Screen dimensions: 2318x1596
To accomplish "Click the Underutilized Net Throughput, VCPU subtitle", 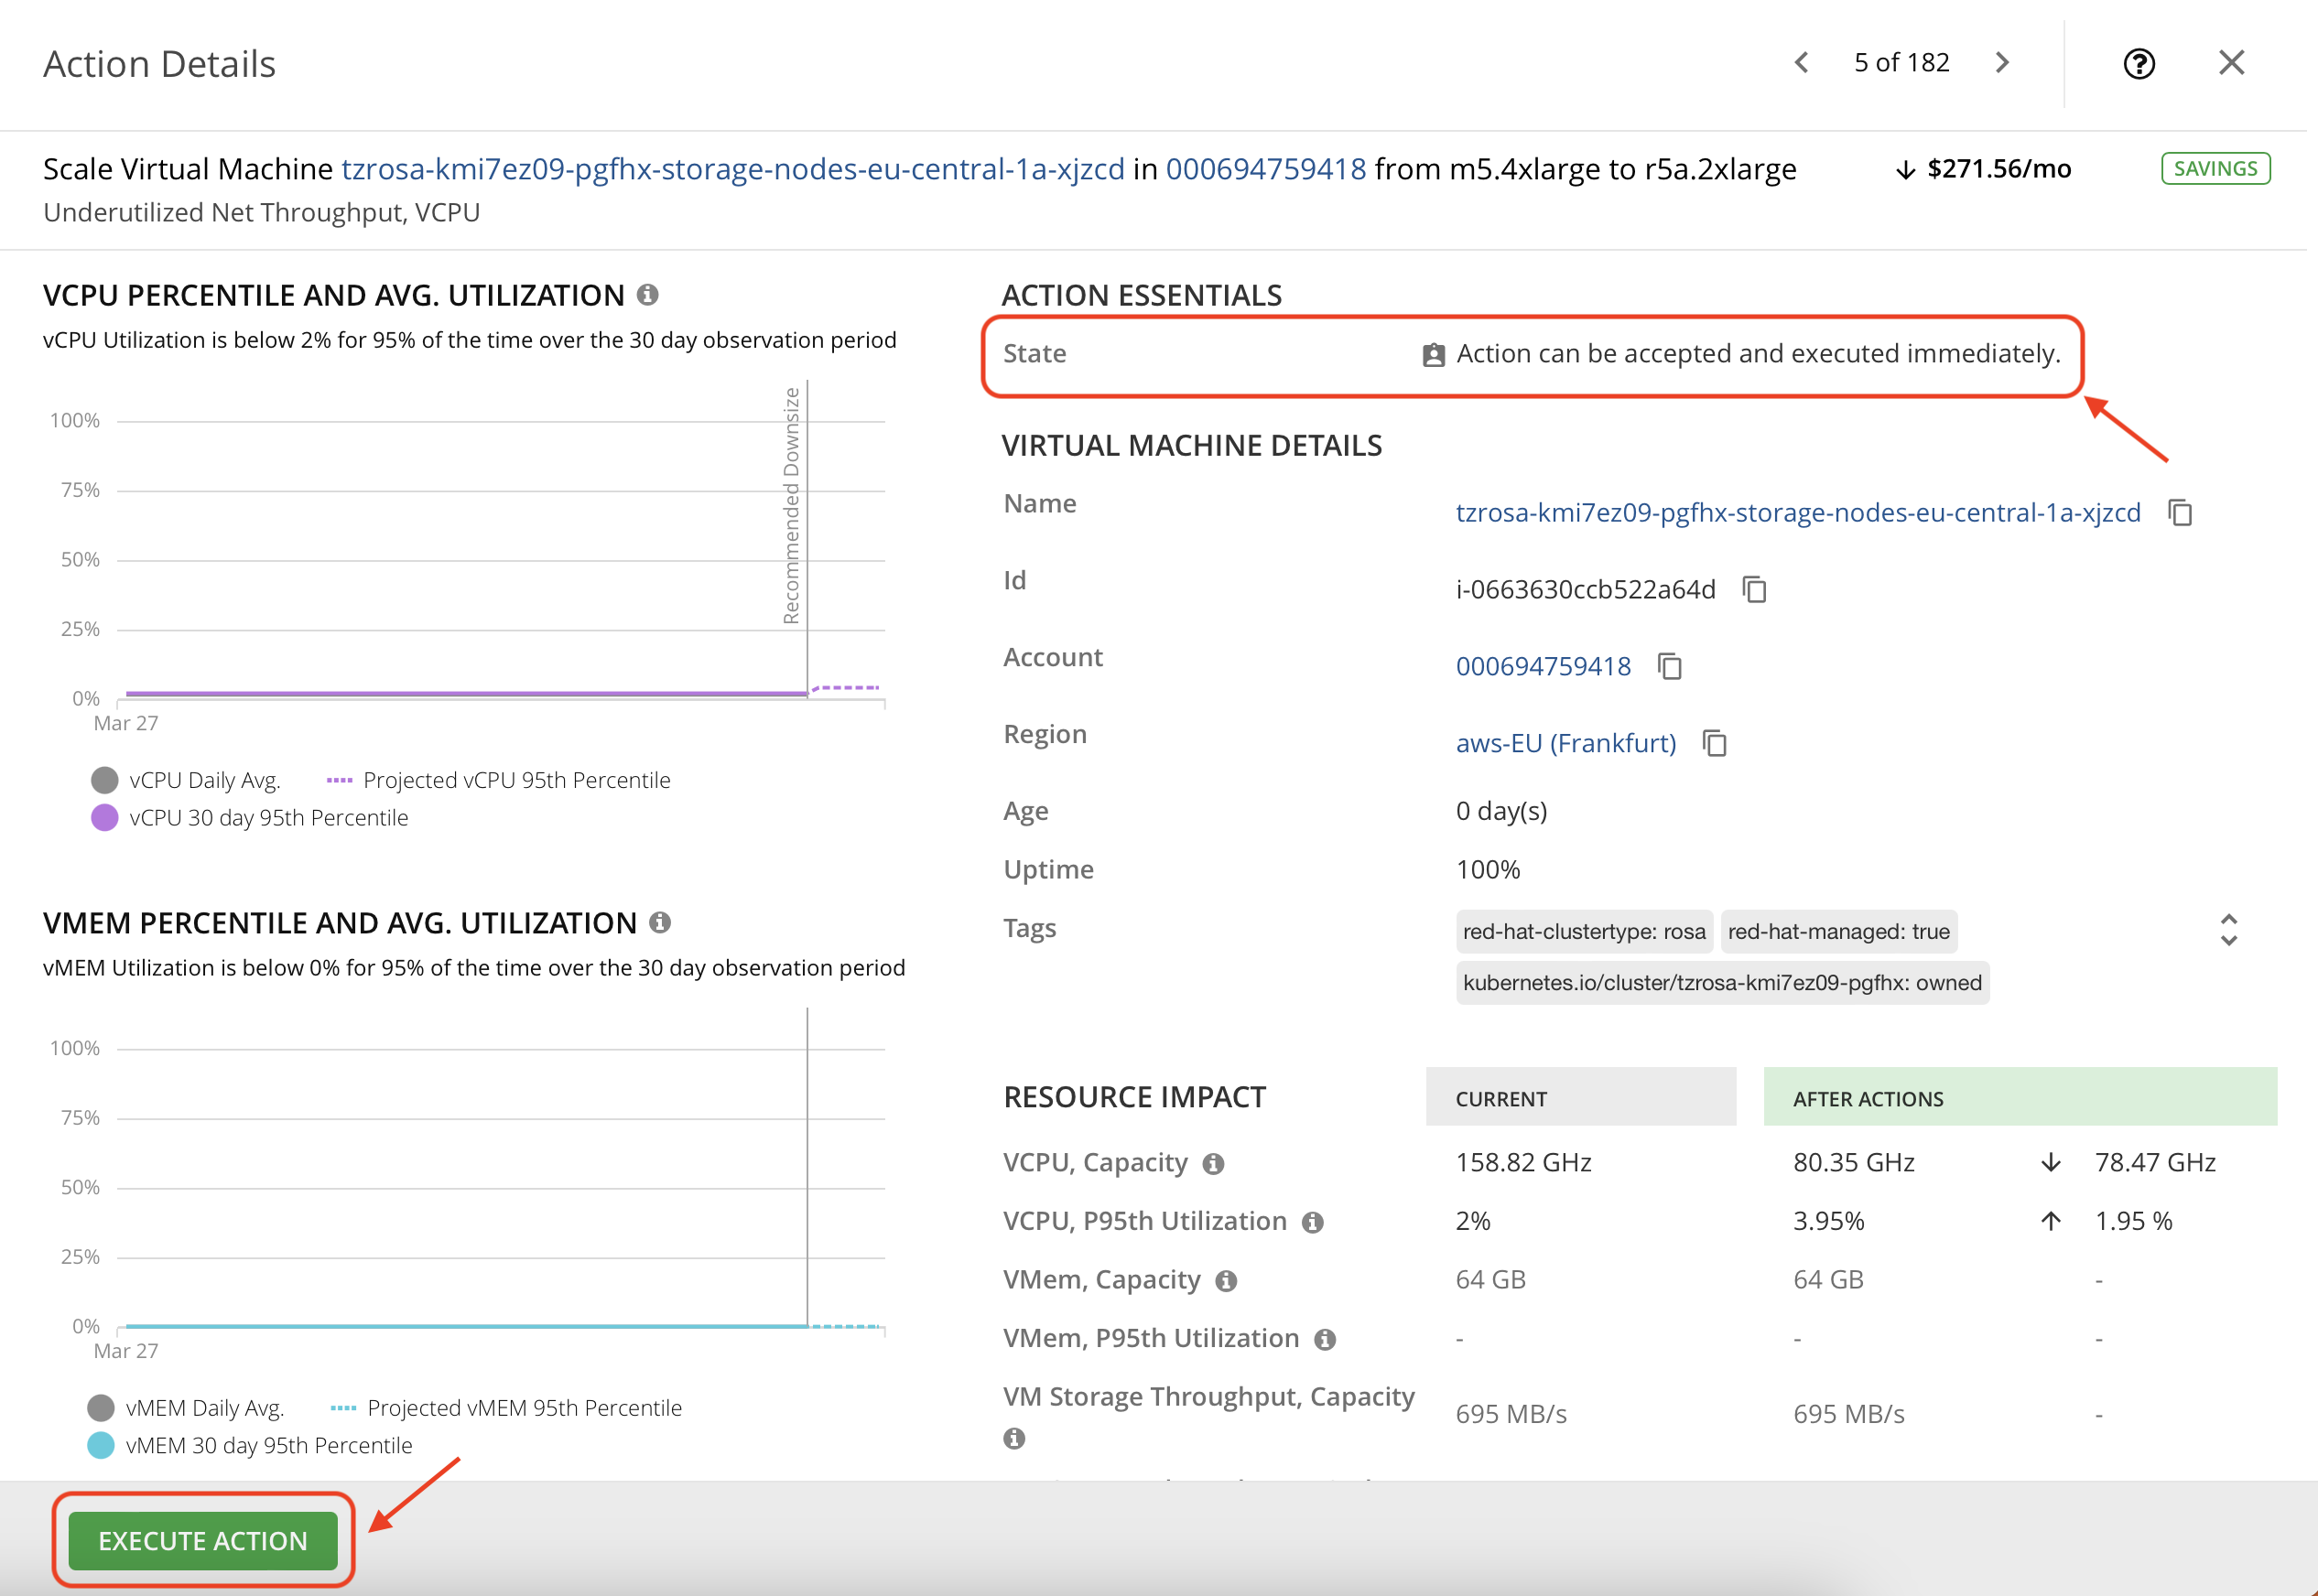I will click(261, 213).
